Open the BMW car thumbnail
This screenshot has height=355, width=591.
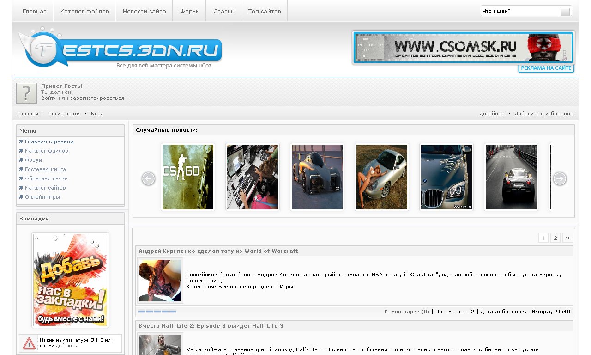(446, 177)
